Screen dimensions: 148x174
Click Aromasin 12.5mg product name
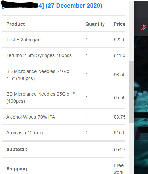[x=25, y=133]
